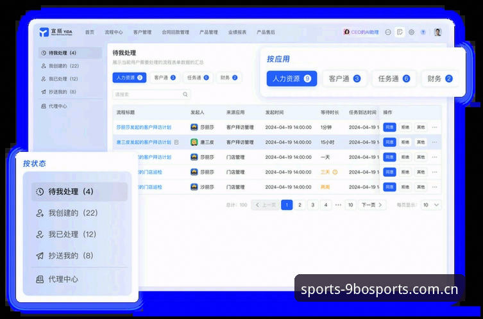This screenshot has height=319, width=483.
Task: Click document icon after 唐三皮发起的客户拜访计划
Action: 176,142
